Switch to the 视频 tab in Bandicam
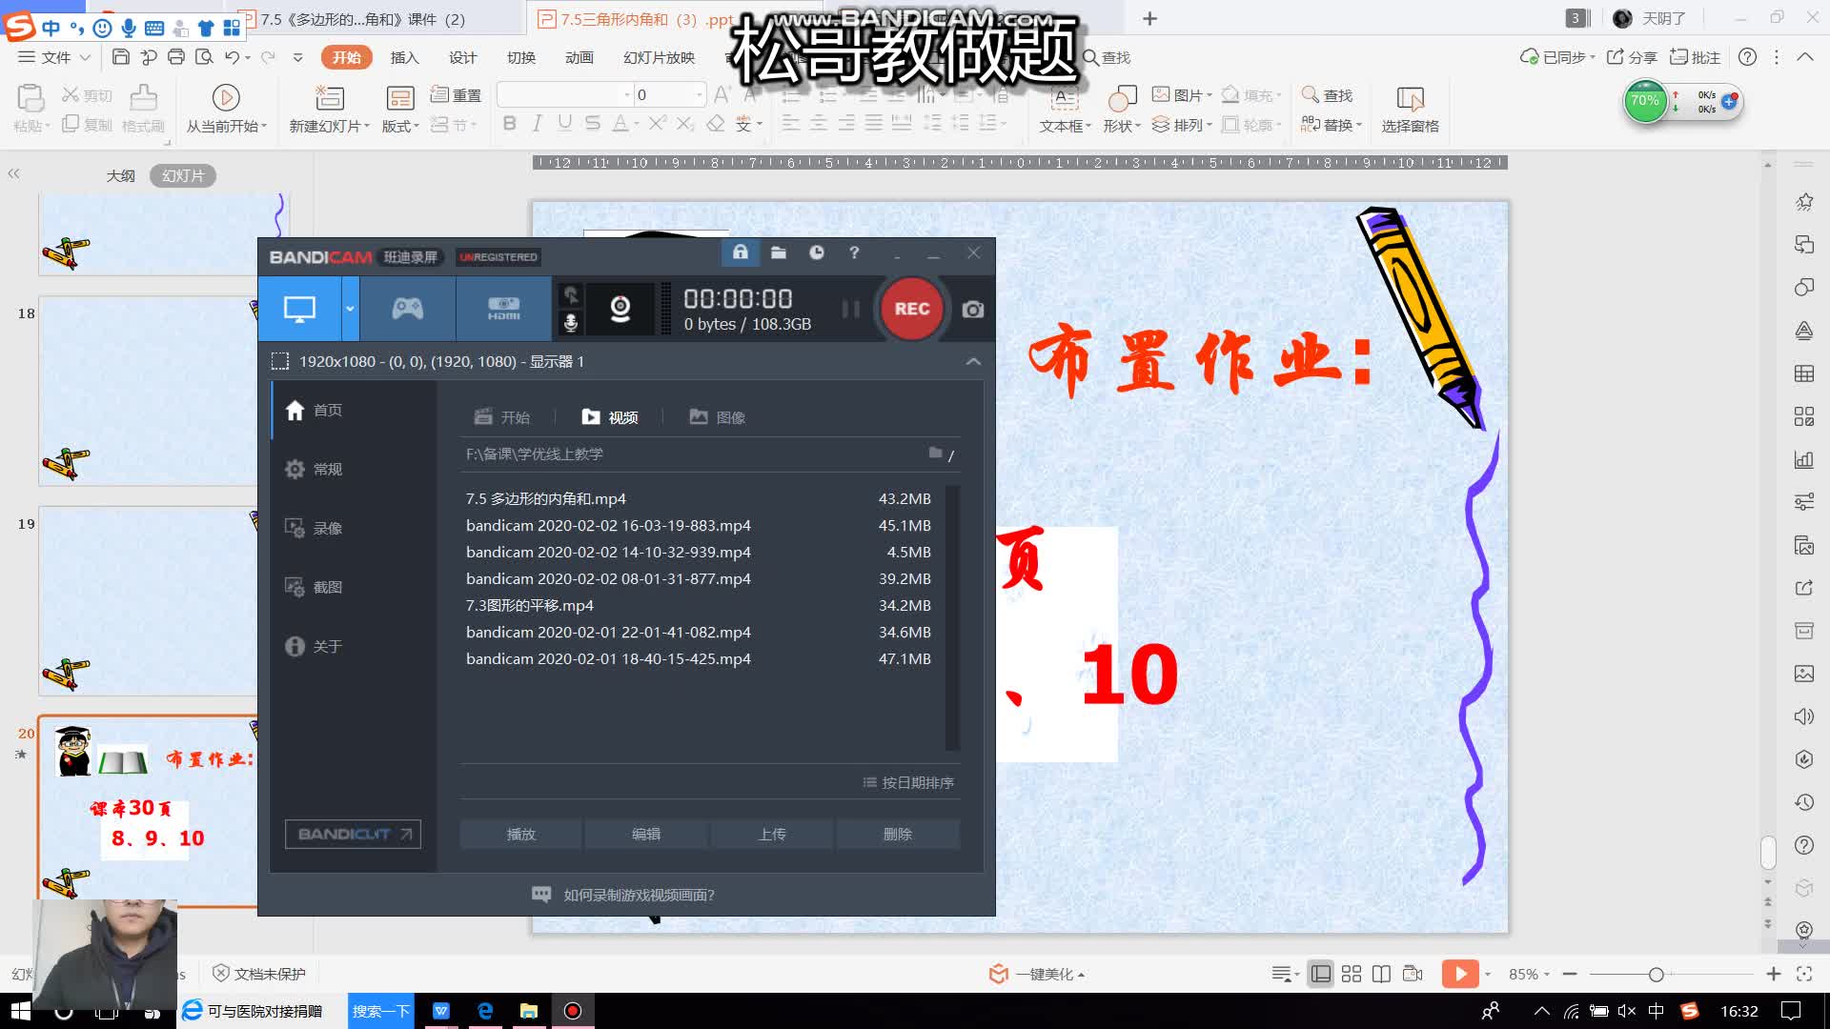 [610, 417]
